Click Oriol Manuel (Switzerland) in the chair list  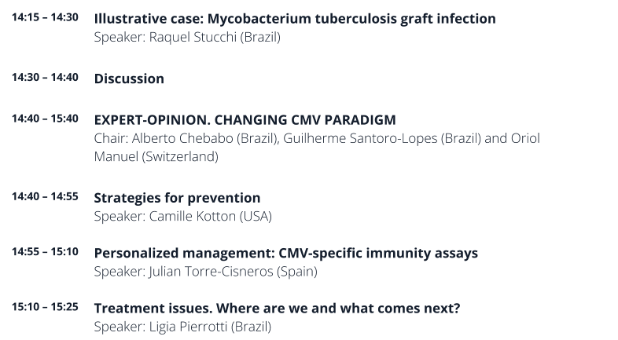(156, 156)
